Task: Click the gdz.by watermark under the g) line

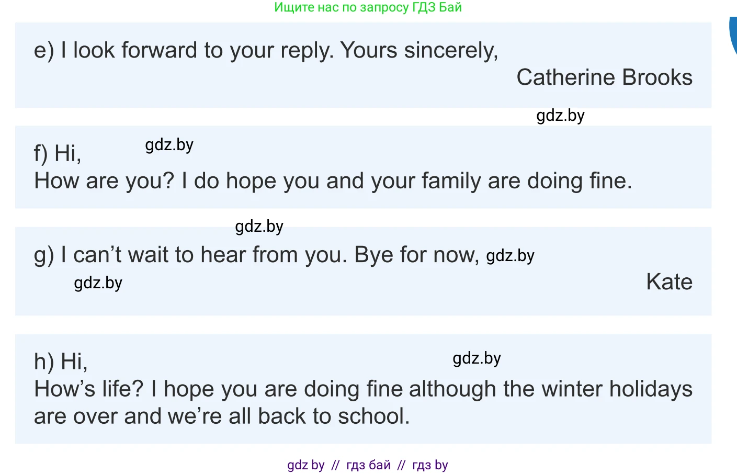Action: (x=98, y=283)
